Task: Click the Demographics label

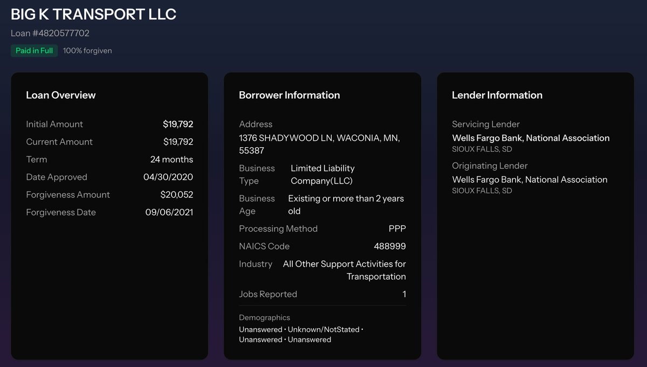Action: click(264, 318)
